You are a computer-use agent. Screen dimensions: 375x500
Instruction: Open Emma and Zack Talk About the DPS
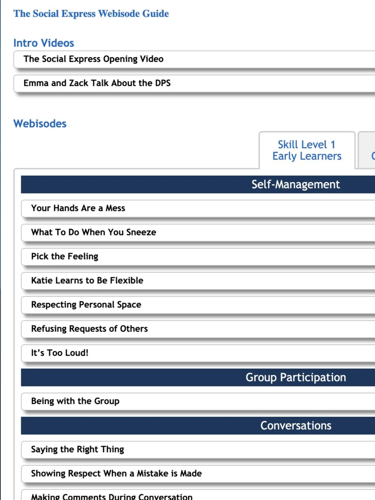(x=194, y=83)
